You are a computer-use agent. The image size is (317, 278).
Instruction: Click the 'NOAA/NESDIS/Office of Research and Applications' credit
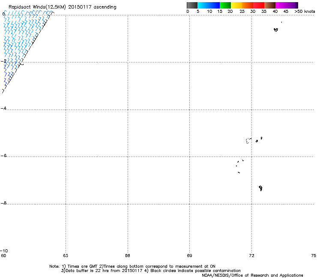click(252, 275)
